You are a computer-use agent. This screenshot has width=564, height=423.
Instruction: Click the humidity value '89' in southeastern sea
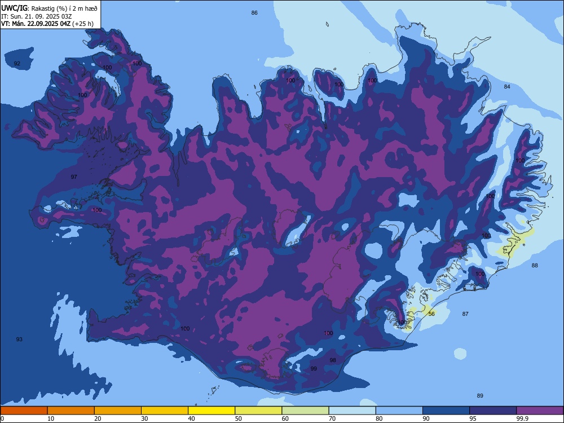[480, 395]
